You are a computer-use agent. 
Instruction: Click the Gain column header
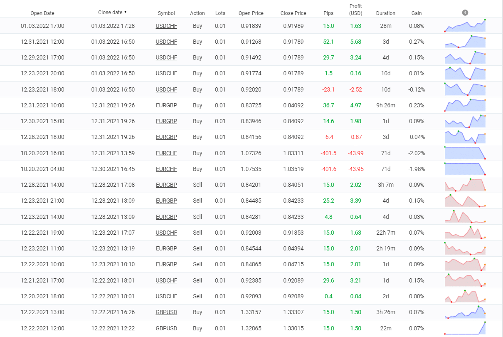(x=417, y=13)
